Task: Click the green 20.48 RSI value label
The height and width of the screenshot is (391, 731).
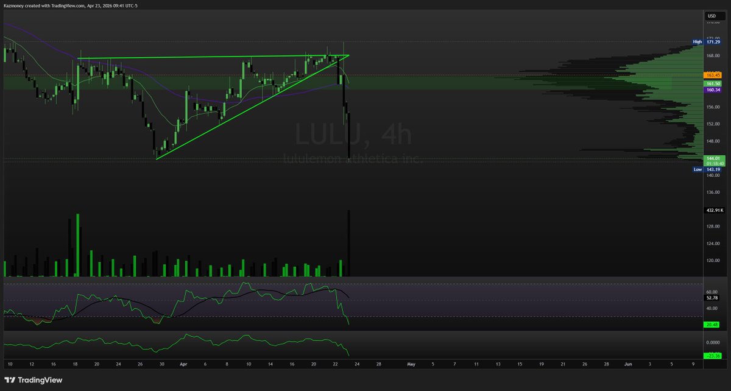Action: 711,325
